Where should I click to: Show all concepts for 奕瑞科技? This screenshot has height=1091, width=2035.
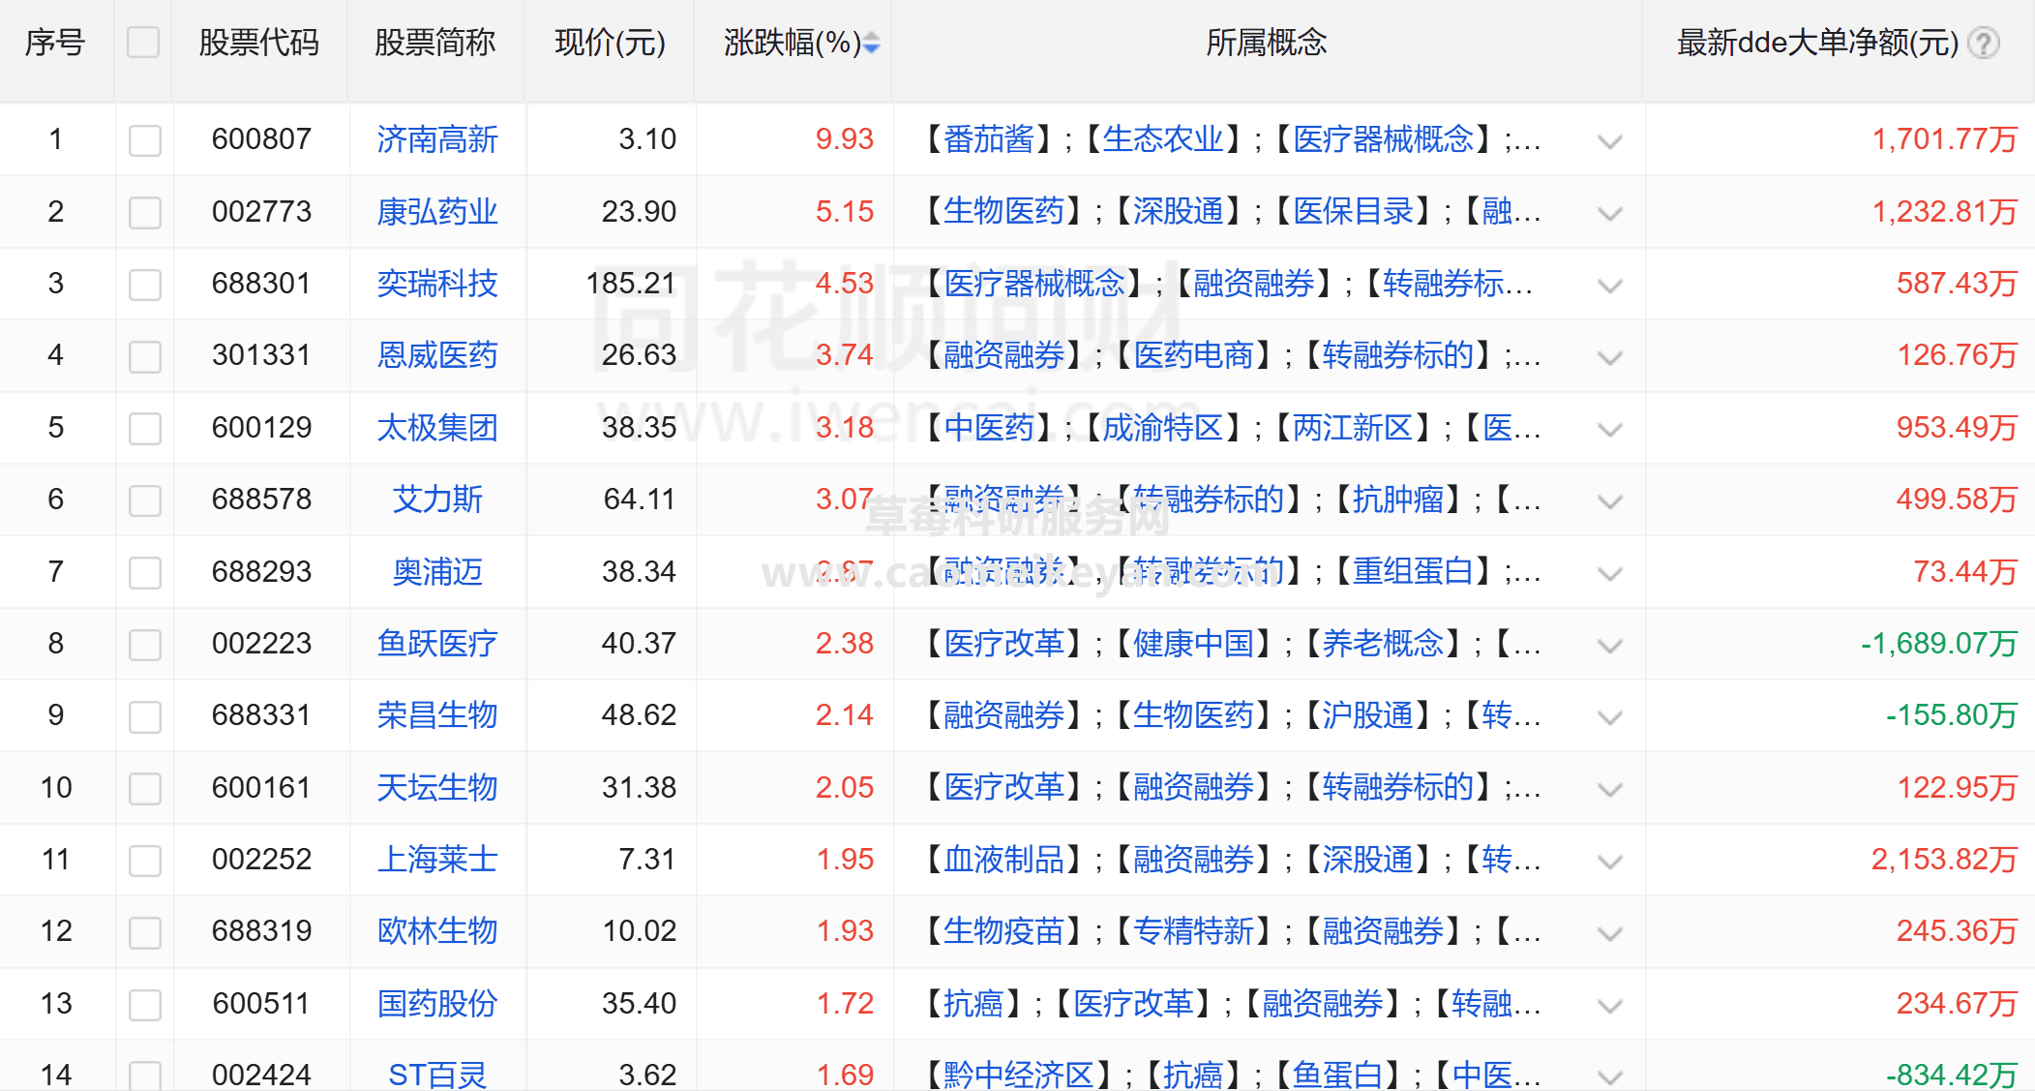coord(1610,287)
